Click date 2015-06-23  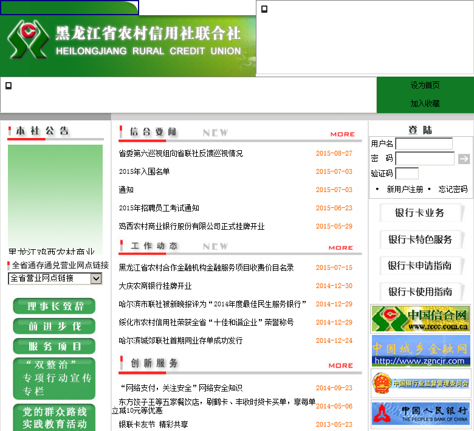(334, 208)
